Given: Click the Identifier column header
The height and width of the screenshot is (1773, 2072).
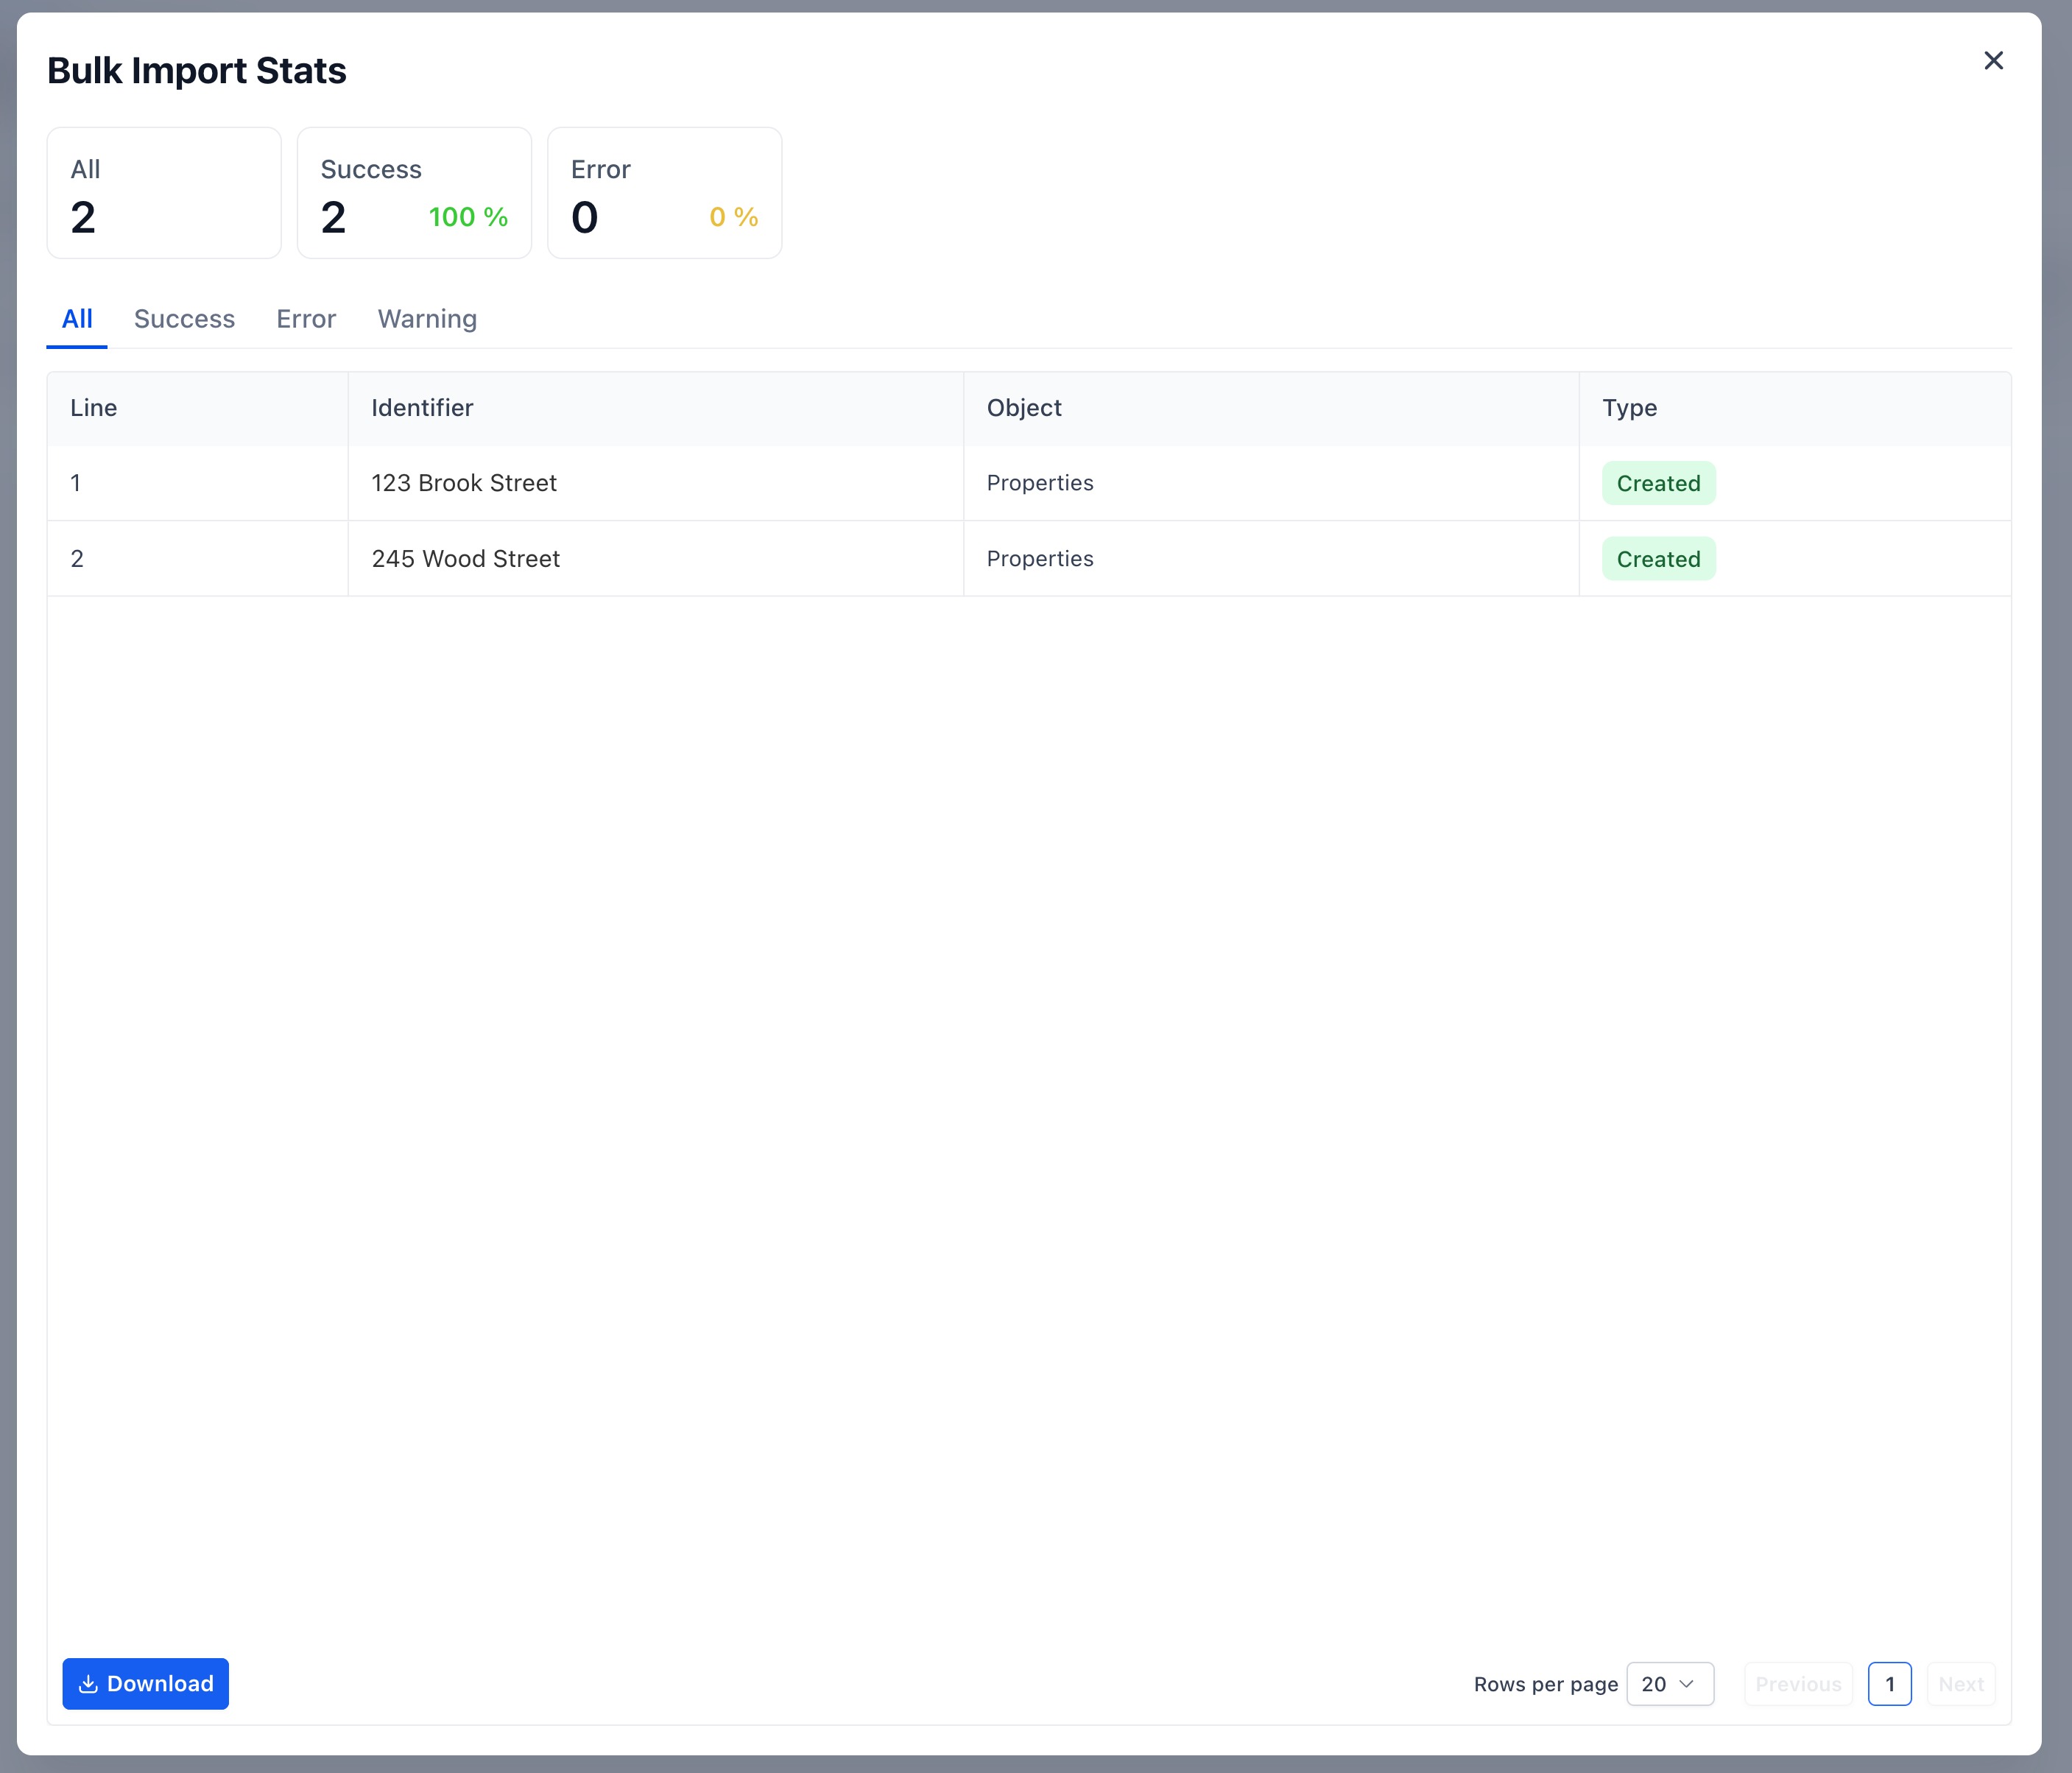Looking at the screenshot, I should 422,408.
